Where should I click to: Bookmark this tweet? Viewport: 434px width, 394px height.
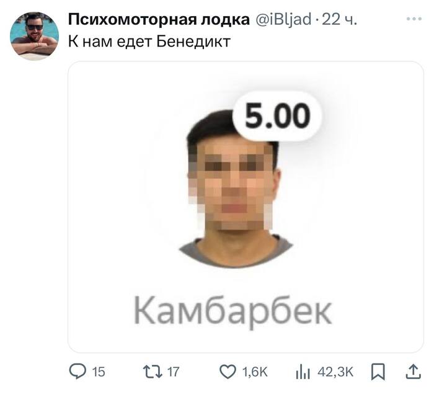[378, 372]
